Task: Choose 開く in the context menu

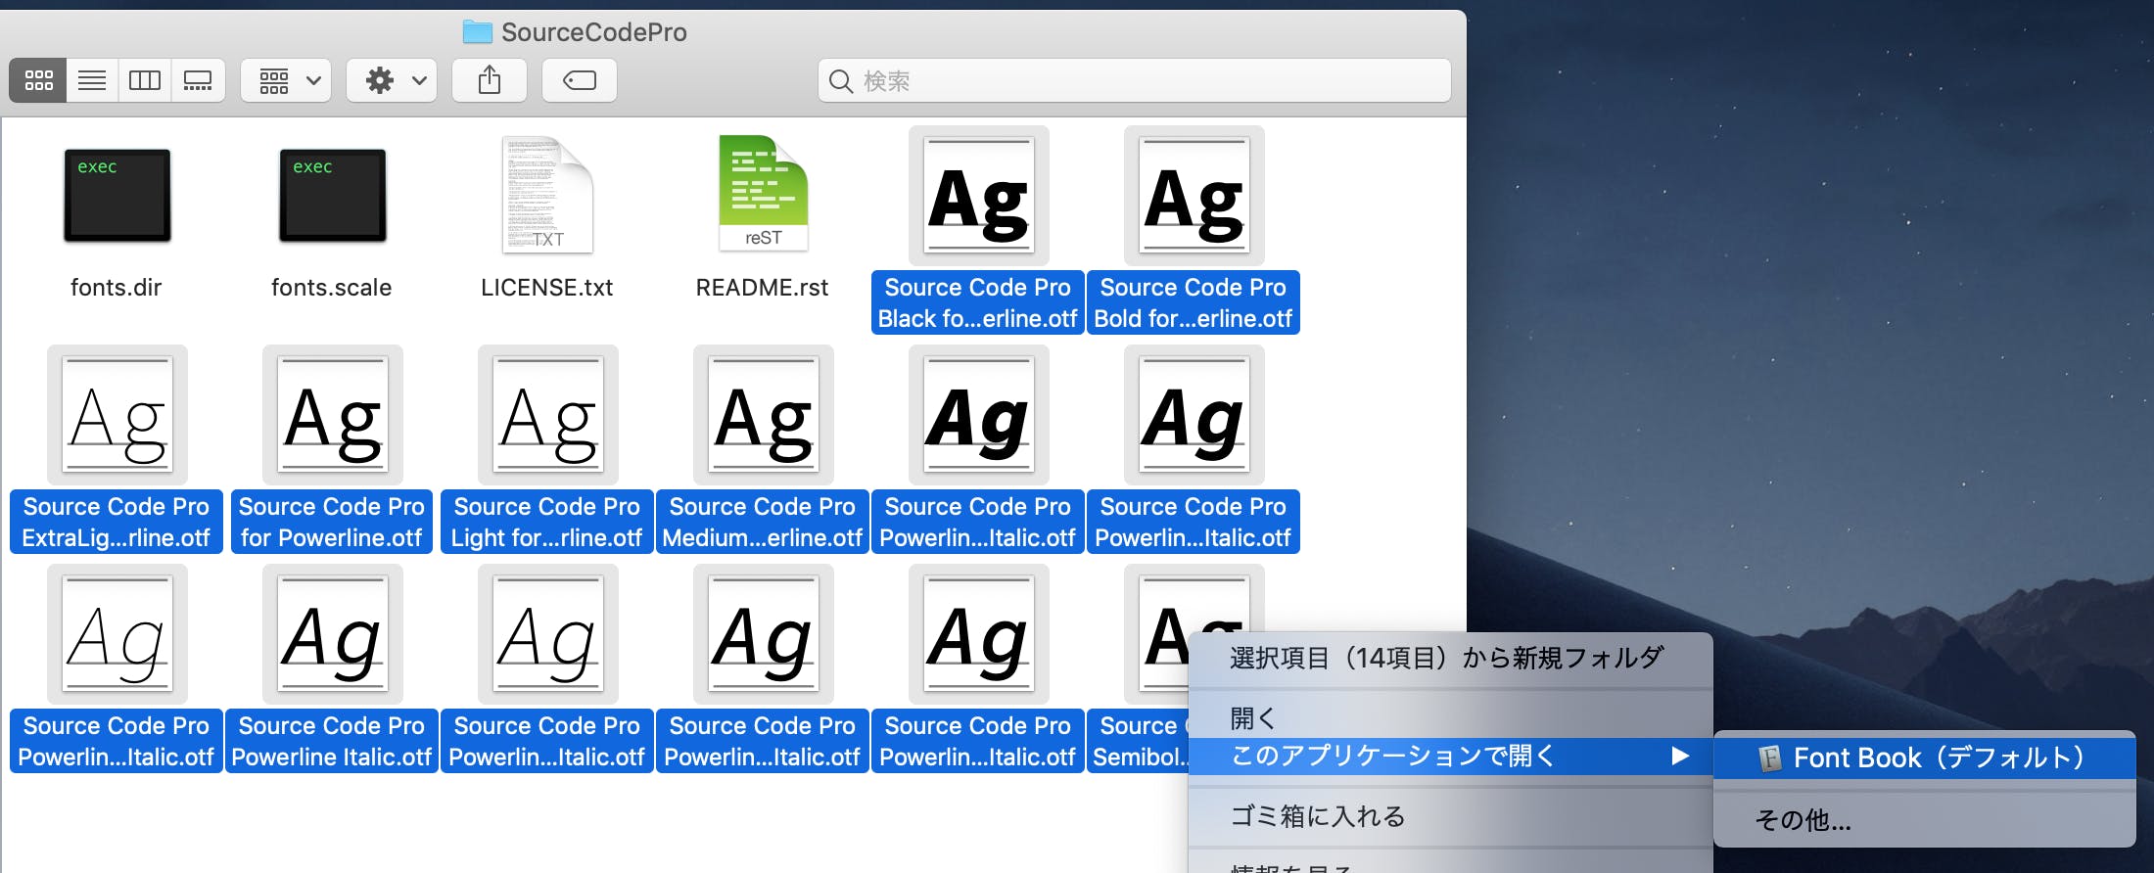Action: pos(1450,718)
